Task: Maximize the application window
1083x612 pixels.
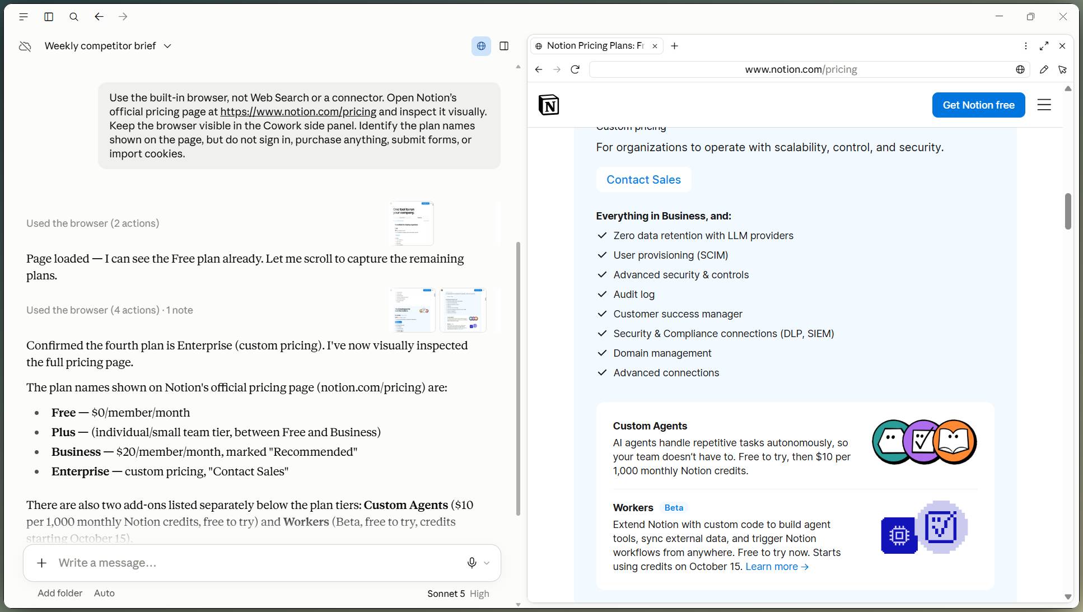Action: tap(1030, 17)
